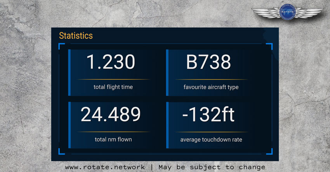
Task: Select the favourite aircraft type label
Action: (x=211, y=87)
